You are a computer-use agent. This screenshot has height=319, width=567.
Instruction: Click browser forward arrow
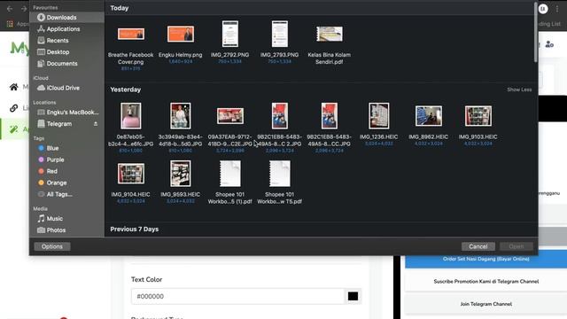(24, 9)
